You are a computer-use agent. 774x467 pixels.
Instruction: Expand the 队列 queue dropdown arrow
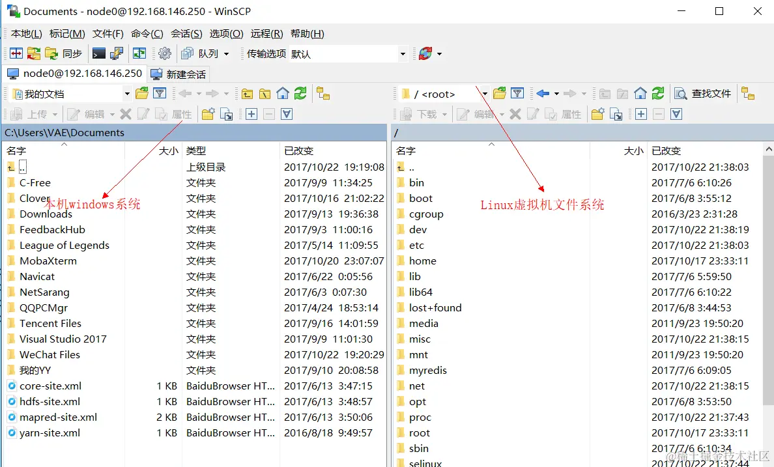(x=227, y=53)
